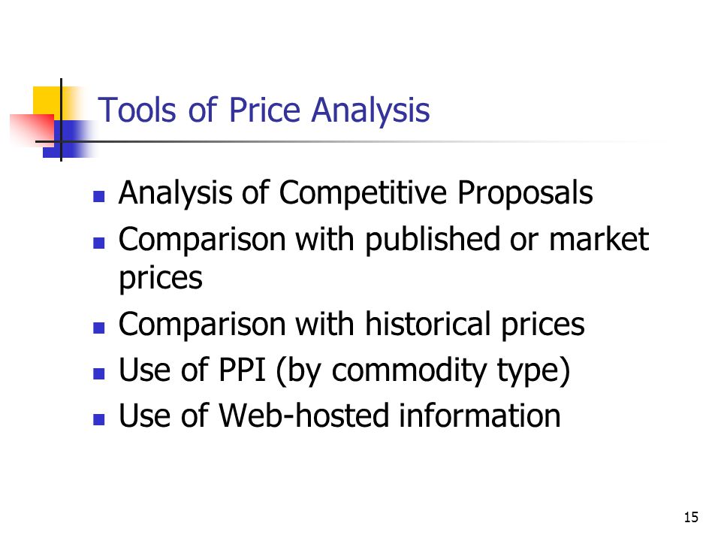Click the text Use of PPI (by commodity type)
The height and width of the screenshot is (541, 721).
(x=345, y=370)
